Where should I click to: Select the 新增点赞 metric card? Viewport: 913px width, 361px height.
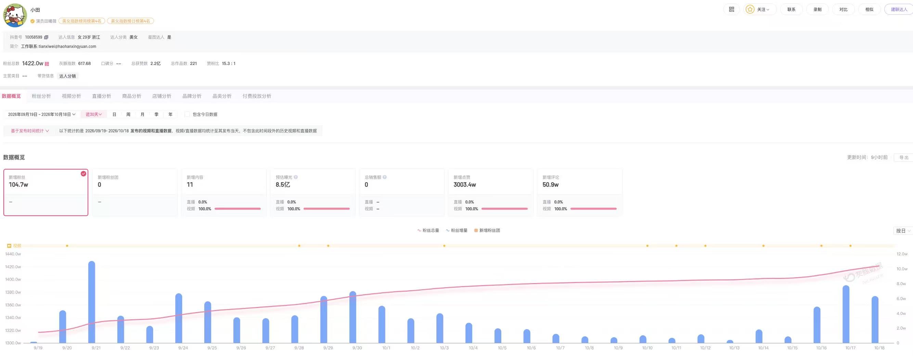pos(490,192)
